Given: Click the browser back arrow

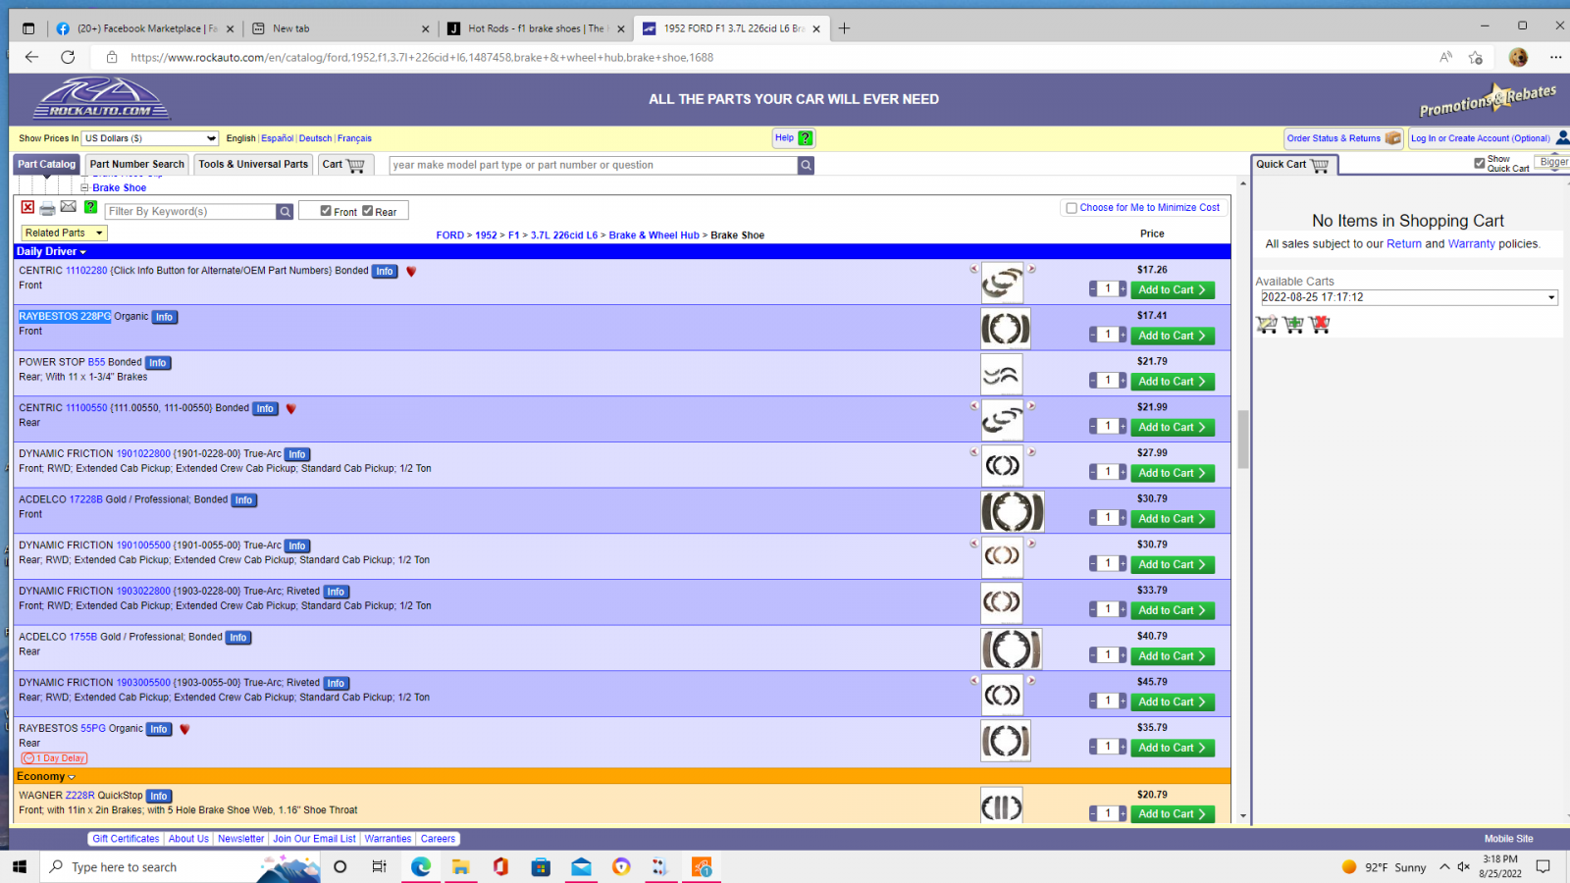Looking at the screenshot, I should [31, 57].
